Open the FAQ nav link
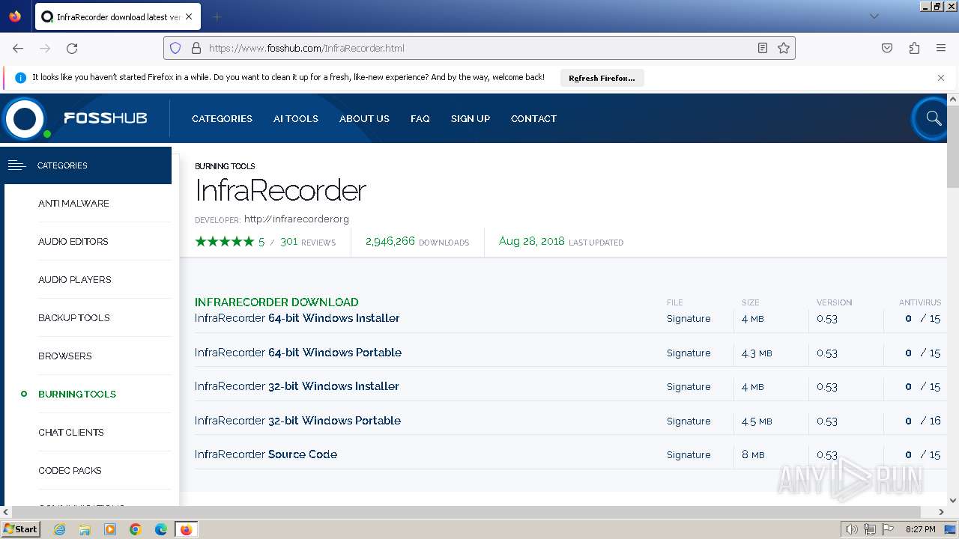Image resolution: width=959 pixels, height=539 pixels. tap(420, 118)
